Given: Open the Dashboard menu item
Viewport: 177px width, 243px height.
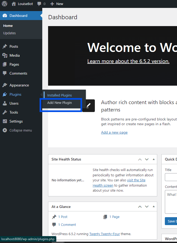Looking at the screenshot, I should pyautogui.click(x=21, y=16).
